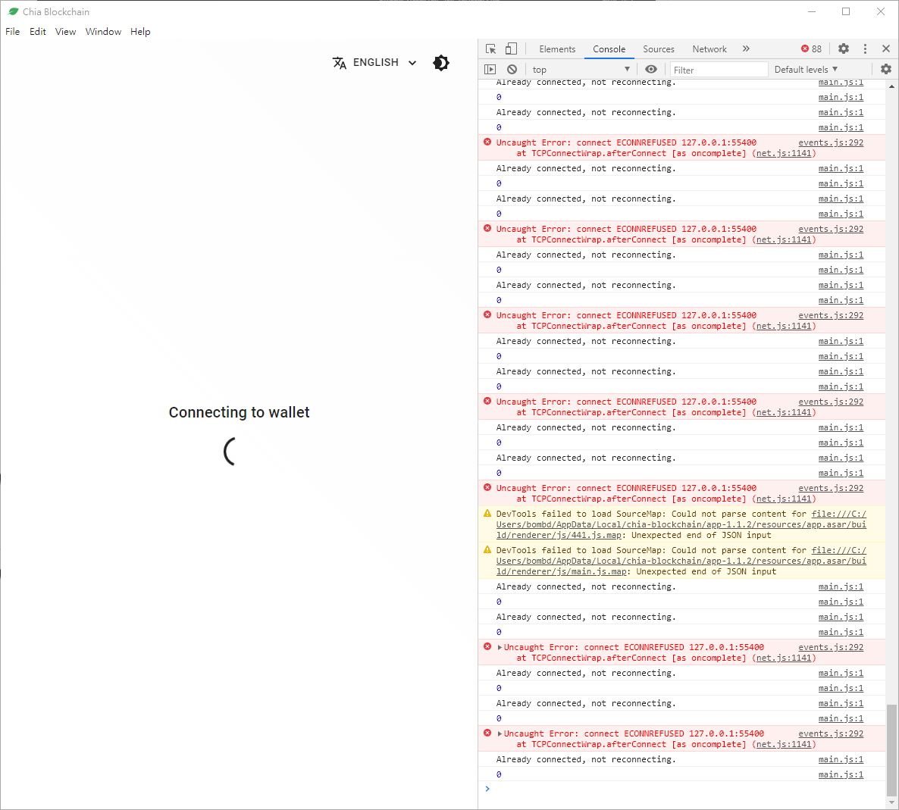Open the language selector globe icon
The height and width of the screenshot is (810, 899).
pyautogui.click(x=340, y=63)
